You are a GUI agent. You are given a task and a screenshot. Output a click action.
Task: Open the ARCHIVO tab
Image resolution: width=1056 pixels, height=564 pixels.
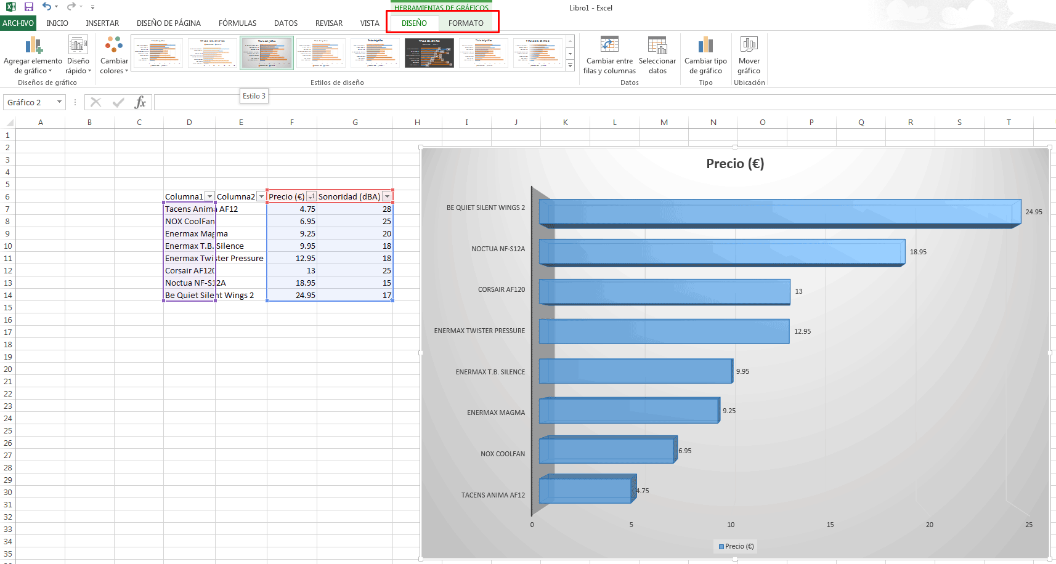pyautogui.click(x=18, y=23)
